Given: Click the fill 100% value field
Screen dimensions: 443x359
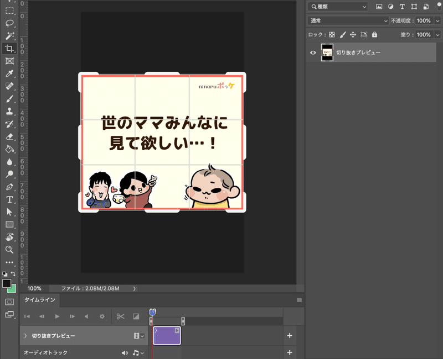Looking at the screenshot, I should [x=424, y=35].
